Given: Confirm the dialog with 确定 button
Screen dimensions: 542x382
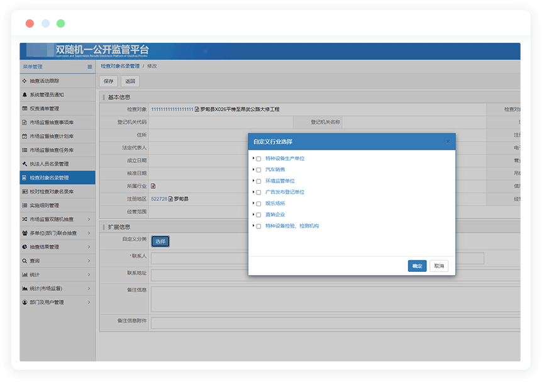Looking at the screenshot, I should [417, 266].
